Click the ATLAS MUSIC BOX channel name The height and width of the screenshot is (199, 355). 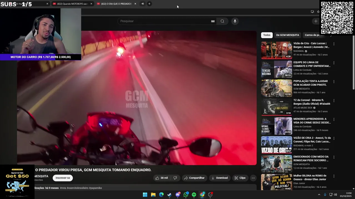point(303,108)
